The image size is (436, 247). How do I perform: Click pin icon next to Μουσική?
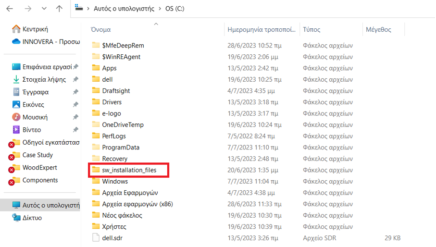75,117
